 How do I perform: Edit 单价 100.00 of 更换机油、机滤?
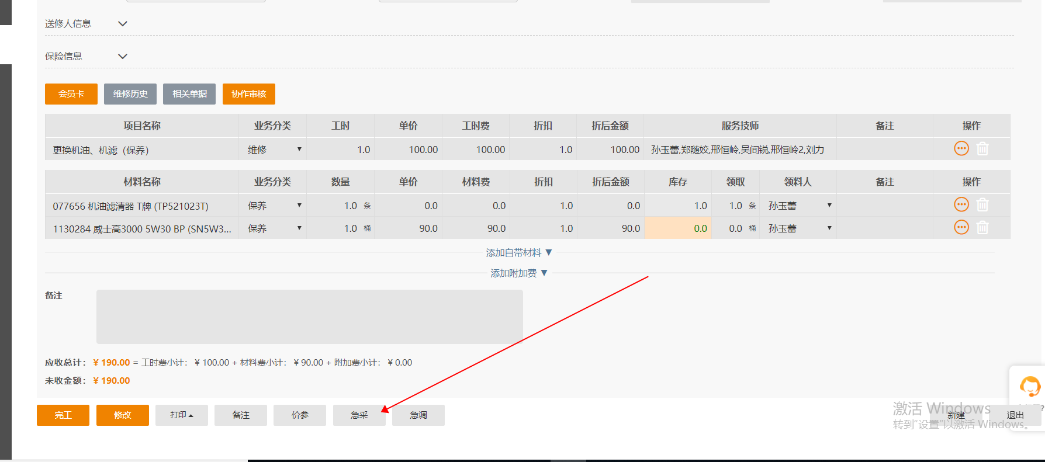pos(408,150)
